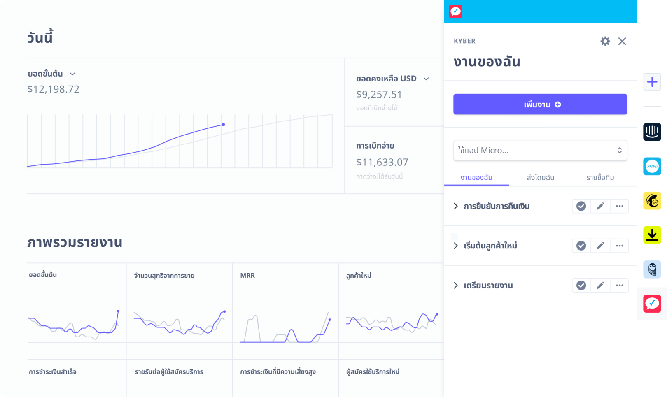Click the คาดว่าจะได้รับวันนี้ caption
The width and height of the screenshot is (667, 397).
[379, 176]
